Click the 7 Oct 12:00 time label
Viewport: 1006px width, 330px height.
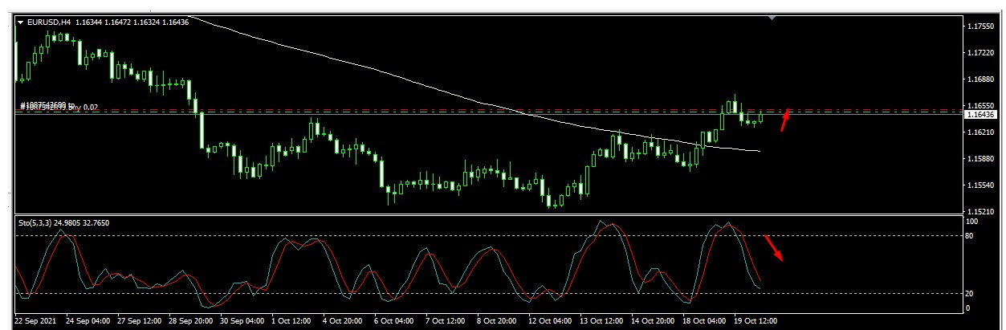click(446, 320)
